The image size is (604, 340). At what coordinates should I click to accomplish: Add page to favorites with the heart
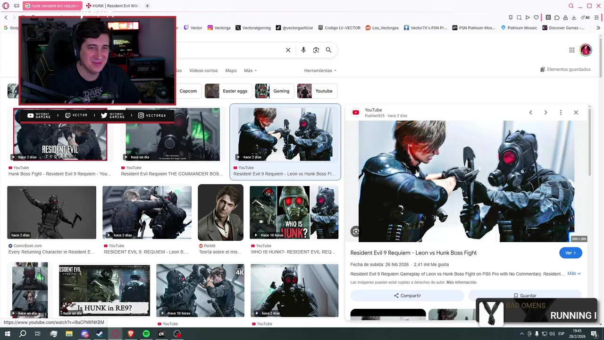[536, 17]
